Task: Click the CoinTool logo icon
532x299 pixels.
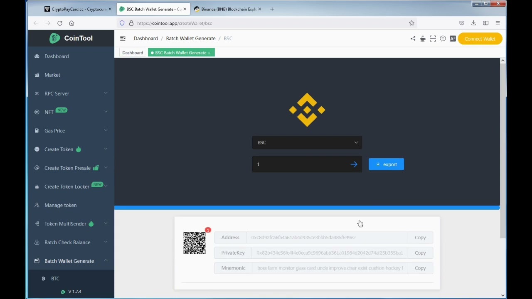Action: tap(54, 38)
